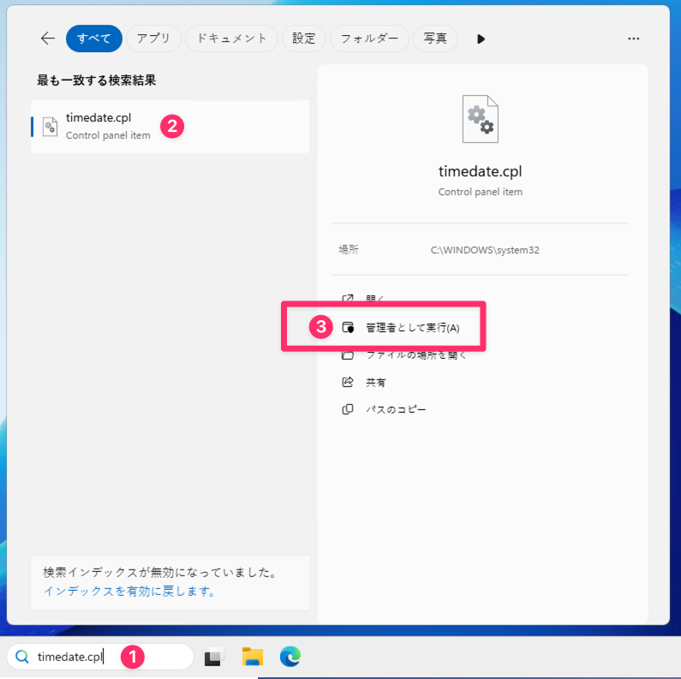681x679 pixels.
Task: Click 管理者として実行(A)
Action: [x=413, y=328]
